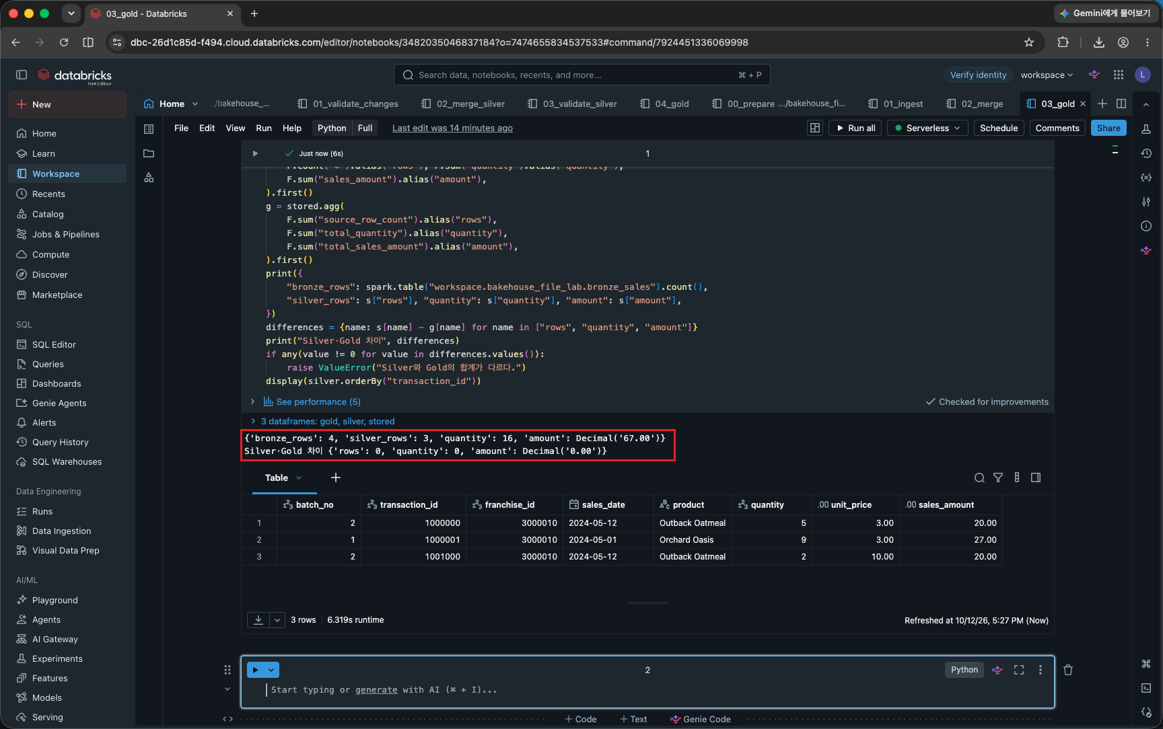Open Catalog in the left sidebar
Viewport: 1163px width, 729px height.
67,214
